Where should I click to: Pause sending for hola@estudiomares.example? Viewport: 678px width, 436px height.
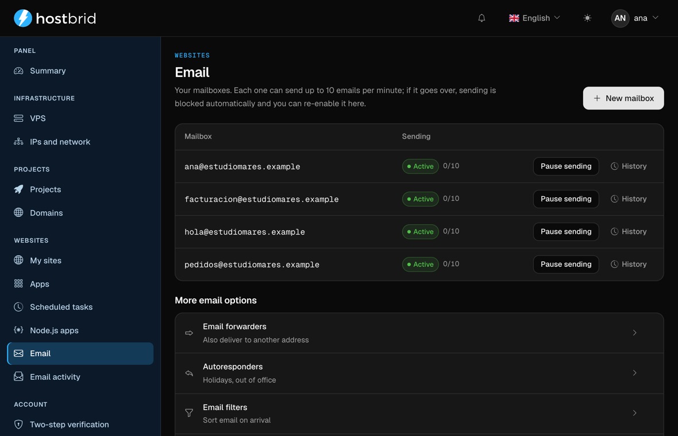(565, 232)
